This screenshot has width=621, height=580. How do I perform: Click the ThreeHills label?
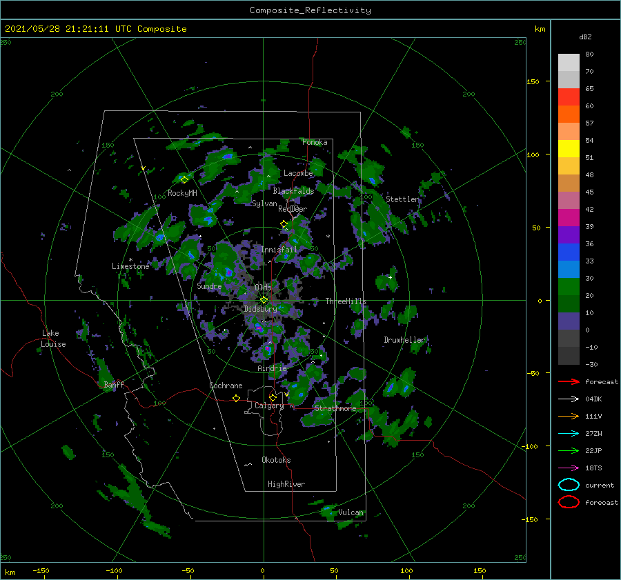pyautogui.click(x=346, y=301)
